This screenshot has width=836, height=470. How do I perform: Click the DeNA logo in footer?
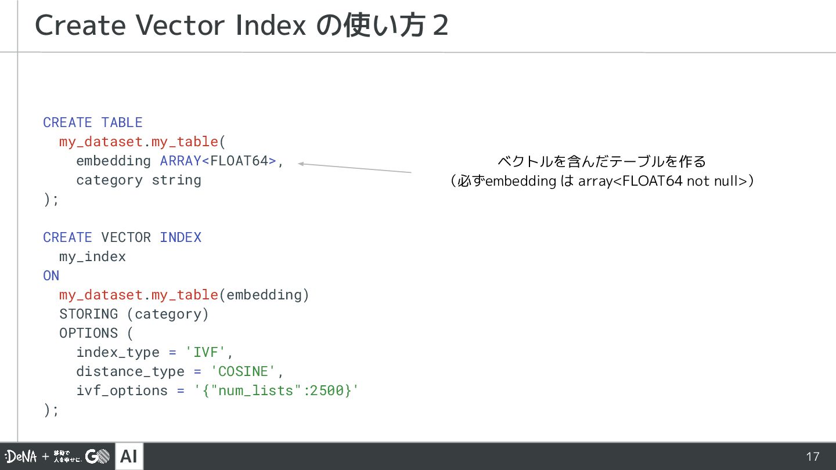21,457
